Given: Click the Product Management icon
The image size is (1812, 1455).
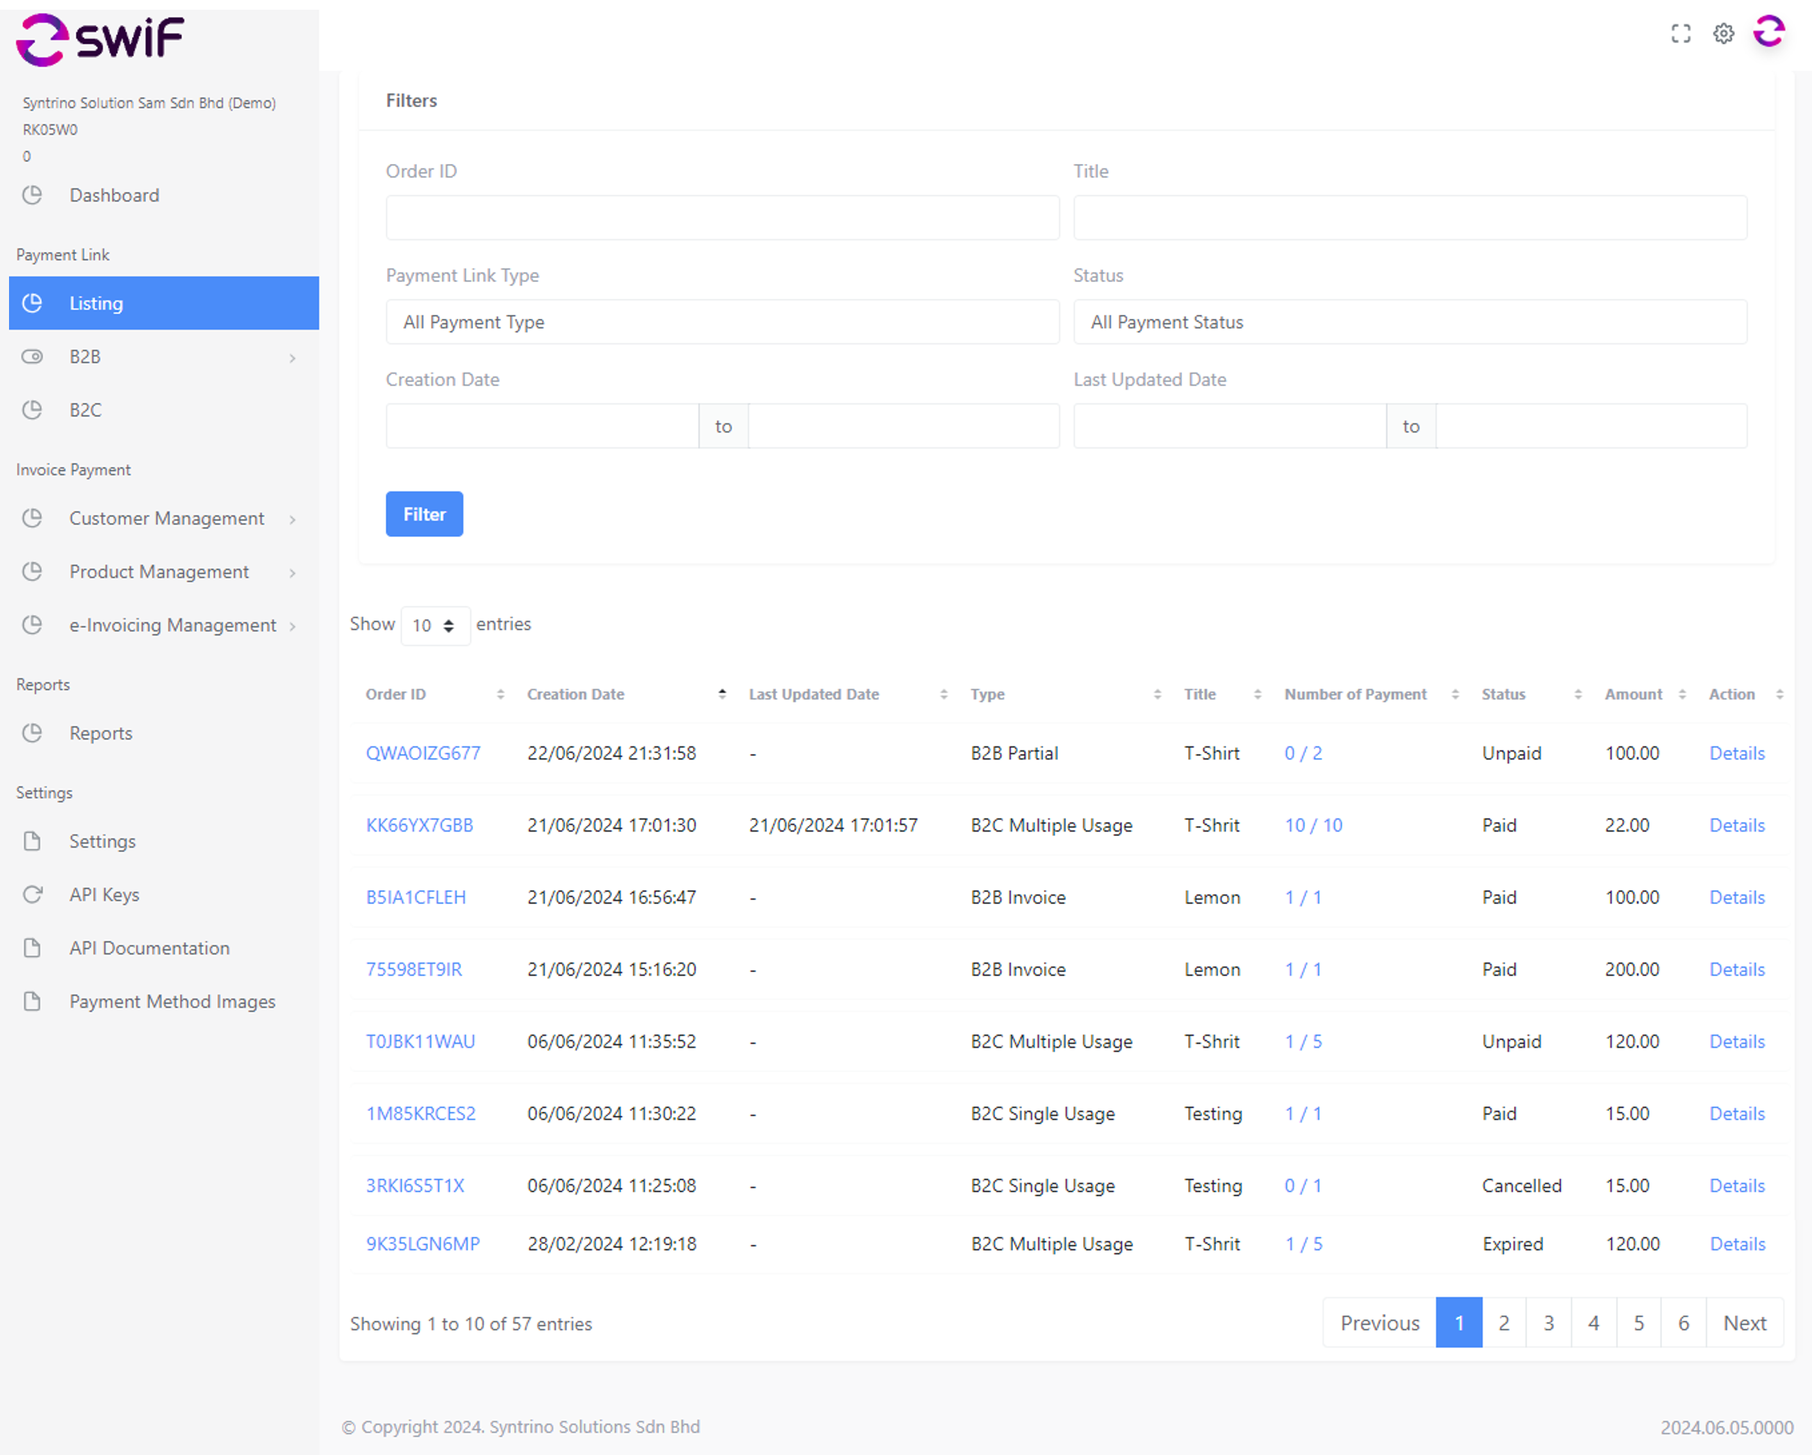Looking at the screenshot, I should tap(32, 572).
